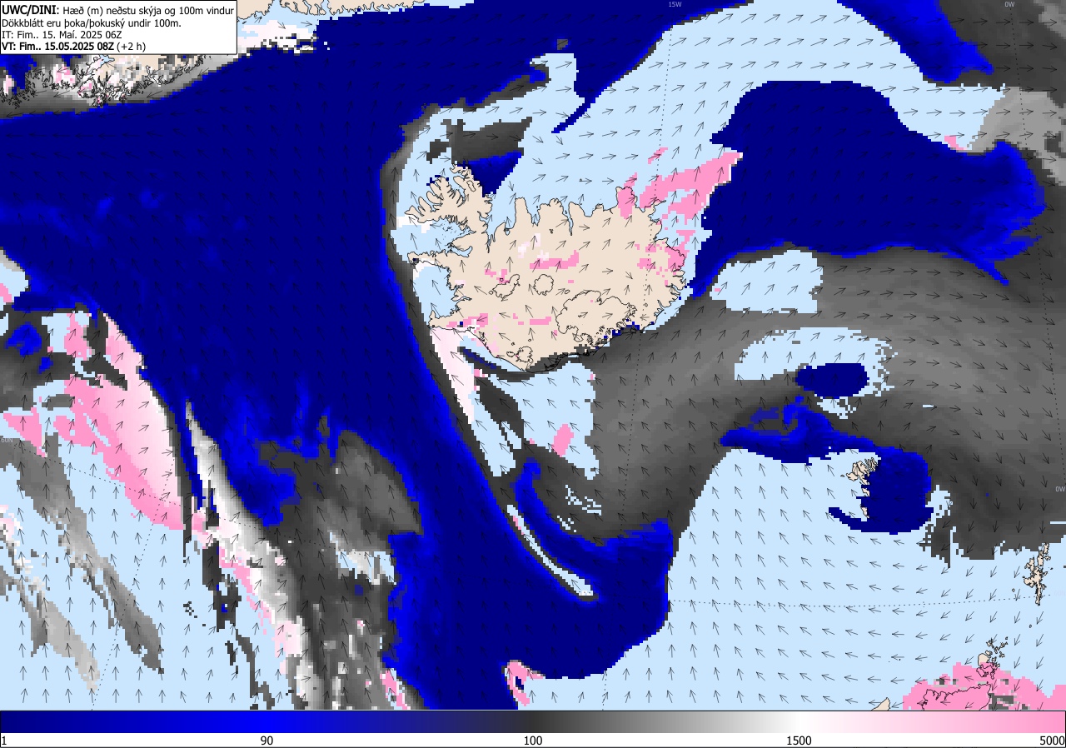Click the 15W longitude label at the top
Screen dimensions: 1066x748
[x=675, y=4]
